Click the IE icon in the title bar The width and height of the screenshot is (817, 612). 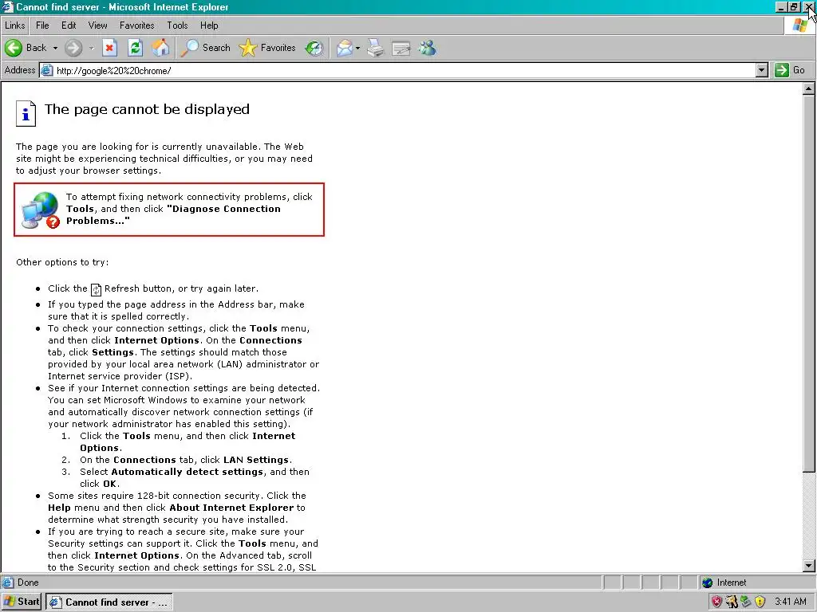[7, 6]
